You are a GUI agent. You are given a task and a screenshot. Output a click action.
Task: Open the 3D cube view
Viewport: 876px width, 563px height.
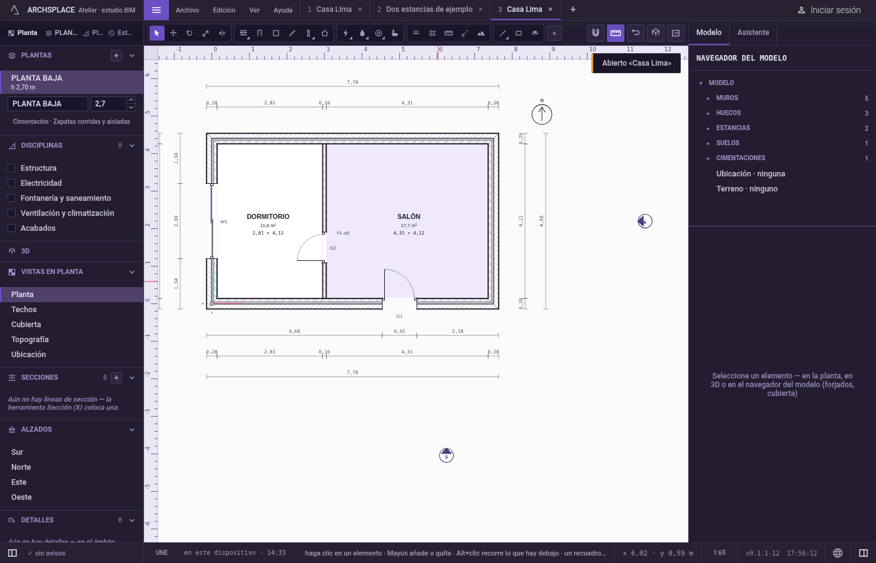[x=656, y=33]
